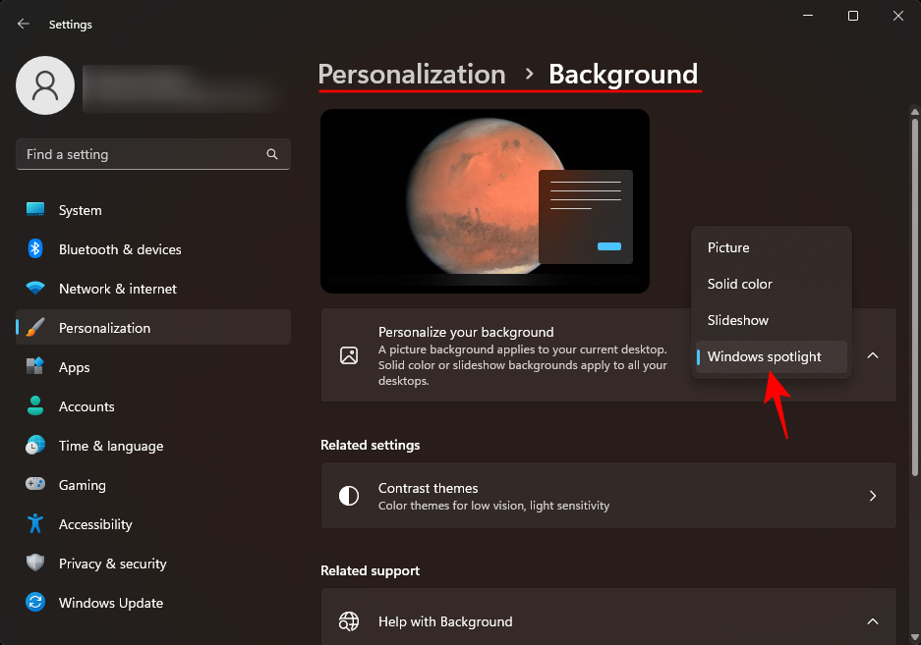The width and height of the screenshot is (921, 645).
Task: Click the Settings window title text
Action: [71, 25]
